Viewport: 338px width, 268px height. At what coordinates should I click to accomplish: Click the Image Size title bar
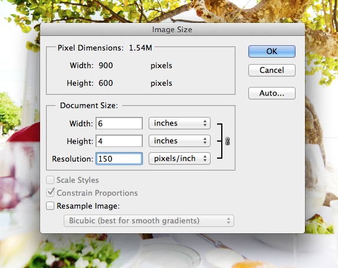click(172, 29)
